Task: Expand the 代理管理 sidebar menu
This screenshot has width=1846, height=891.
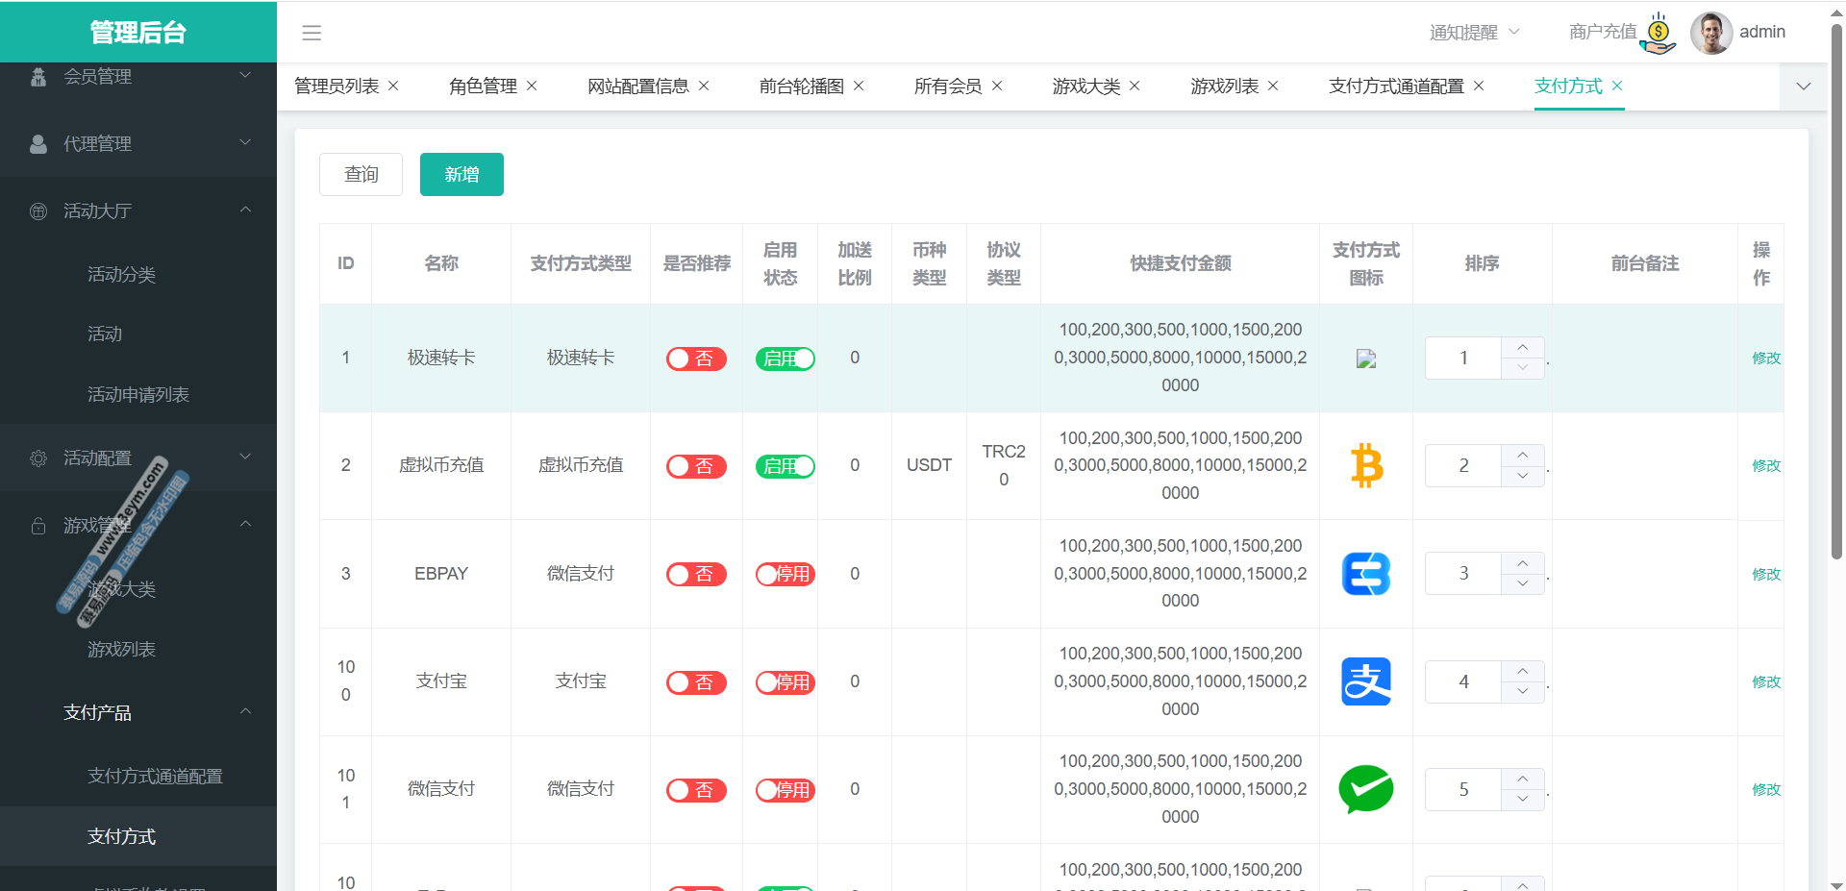Action: [138, 143]
